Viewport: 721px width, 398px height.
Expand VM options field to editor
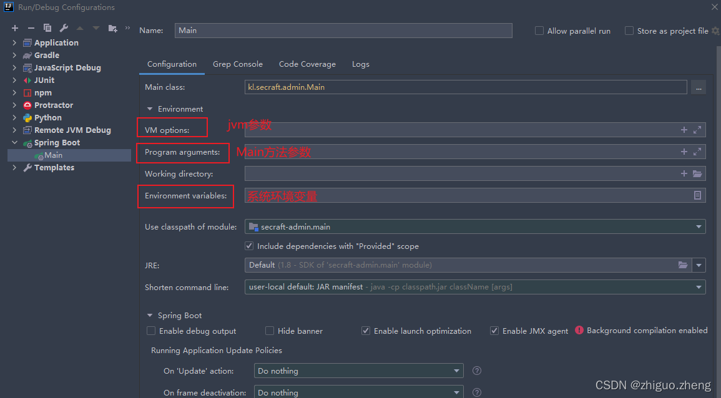[x=698, y=130]
